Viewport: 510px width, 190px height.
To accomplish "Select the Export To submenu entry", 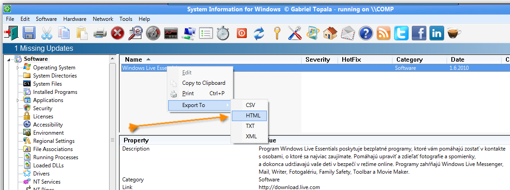I will (200, 105).
